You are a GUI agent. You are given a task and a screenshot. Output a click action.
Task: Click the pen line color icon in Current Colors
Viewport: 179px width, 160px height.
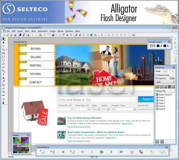coord(161,46)
